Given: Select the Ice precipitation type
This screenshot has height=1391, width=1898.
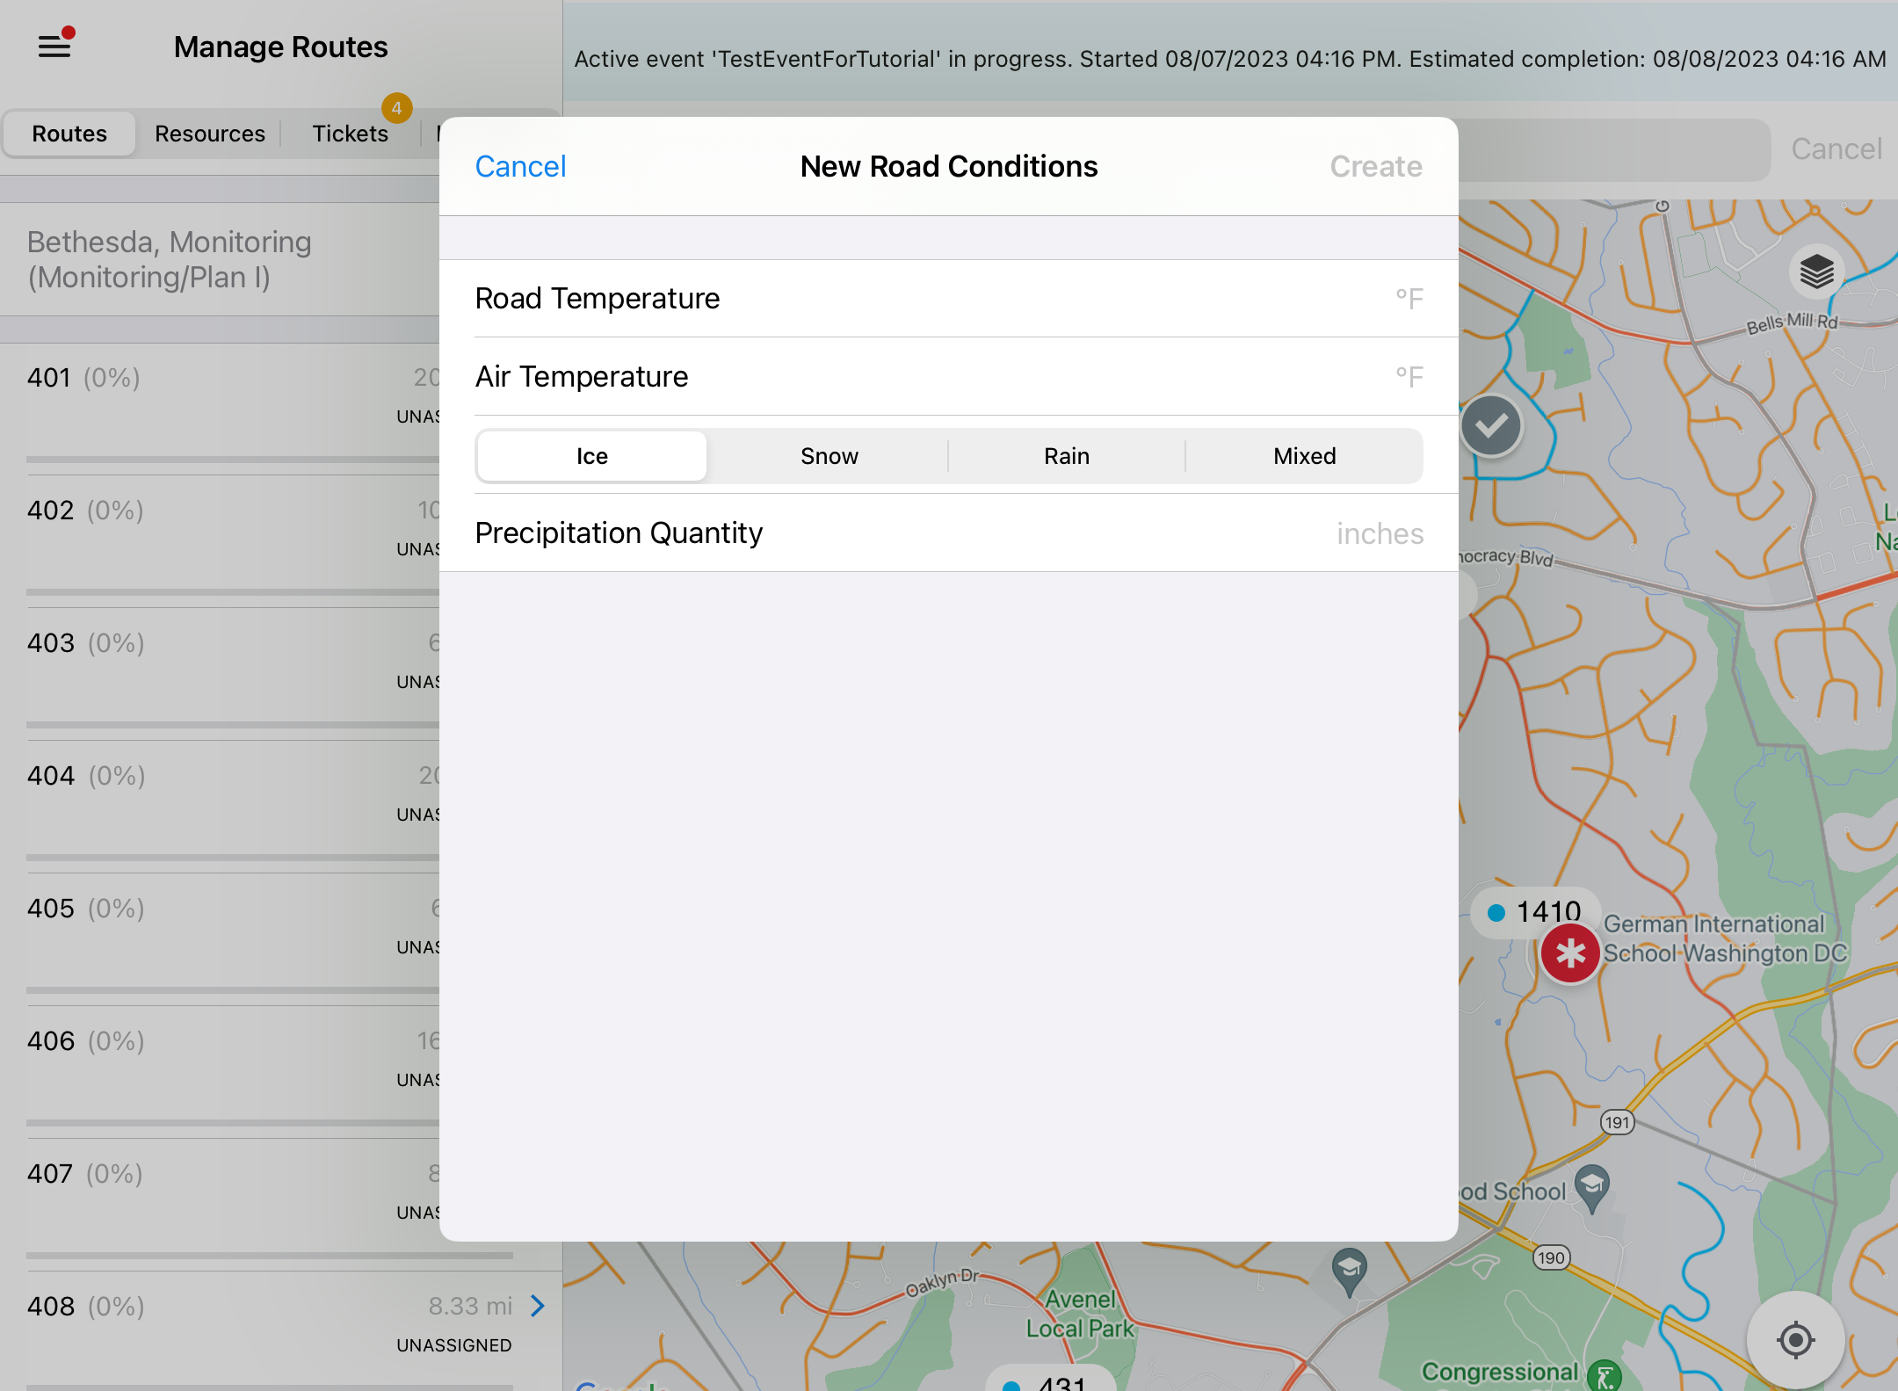Looking at the screenshot, I should [592, 456].
